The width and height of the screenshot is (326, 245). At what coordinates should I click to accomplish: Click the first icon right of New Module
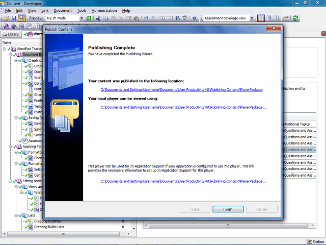[x=14, y=26]
